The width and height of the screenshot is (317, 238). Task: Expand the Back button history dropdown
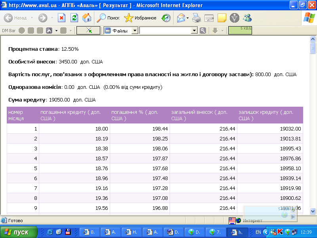coord(31,18)
